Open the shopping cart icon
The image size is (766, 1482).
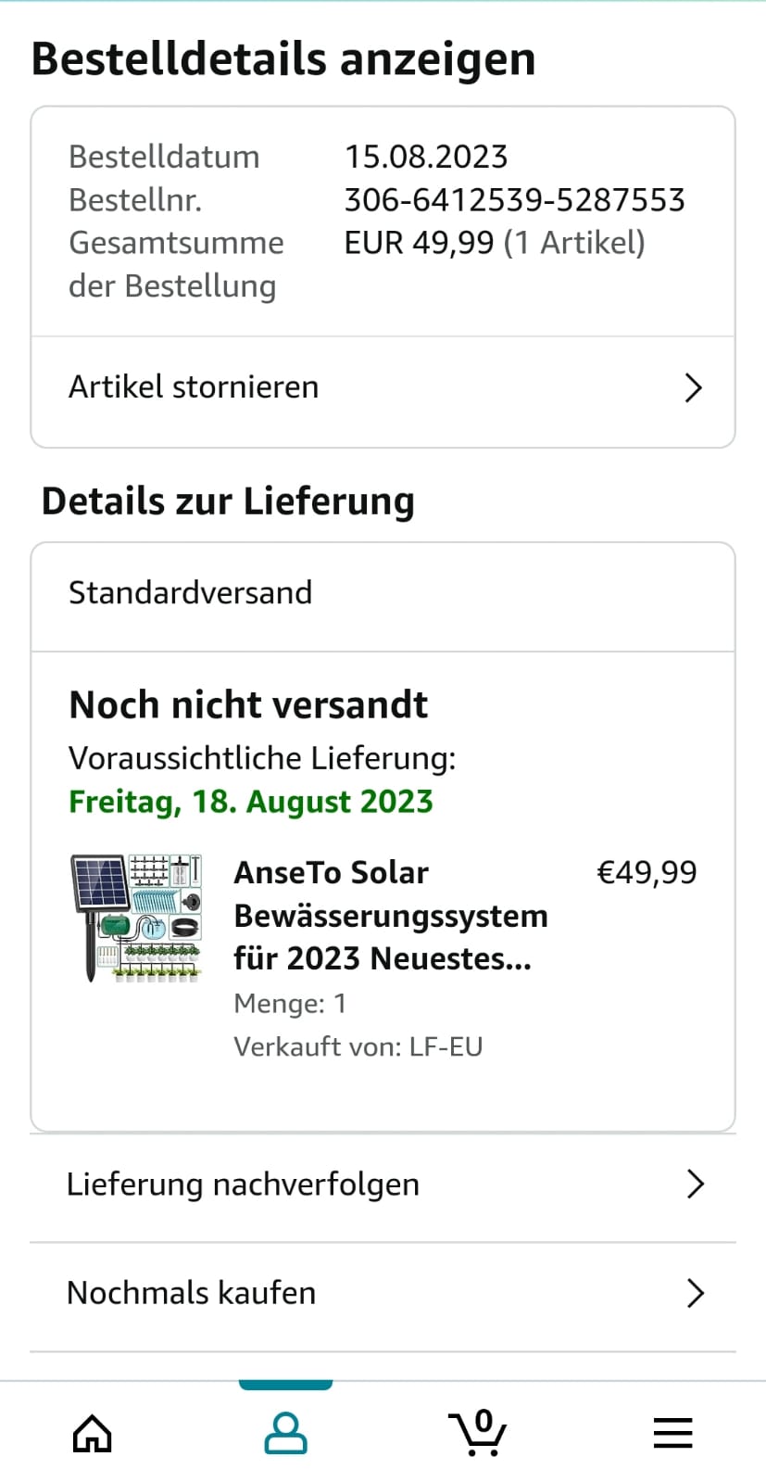point(478,1433)
